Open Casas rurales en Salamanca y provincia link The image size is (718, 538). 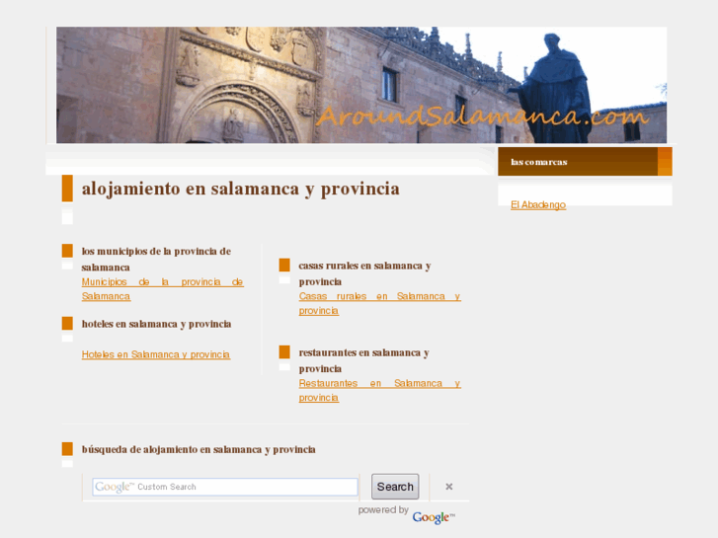[x=379, y=303]
